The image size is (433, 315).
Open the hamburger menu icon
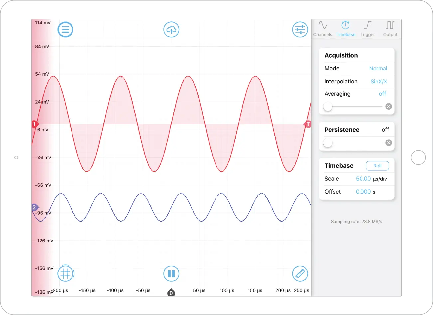(x=65, y=30)
